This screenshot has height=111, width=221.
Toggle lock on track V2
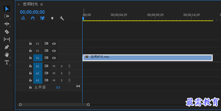click(30, 50)
